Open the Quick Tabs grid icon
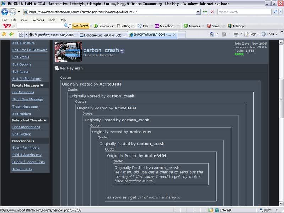Image resolution: width=284 pixels, height=213 pixels. (x=22, y=35)
